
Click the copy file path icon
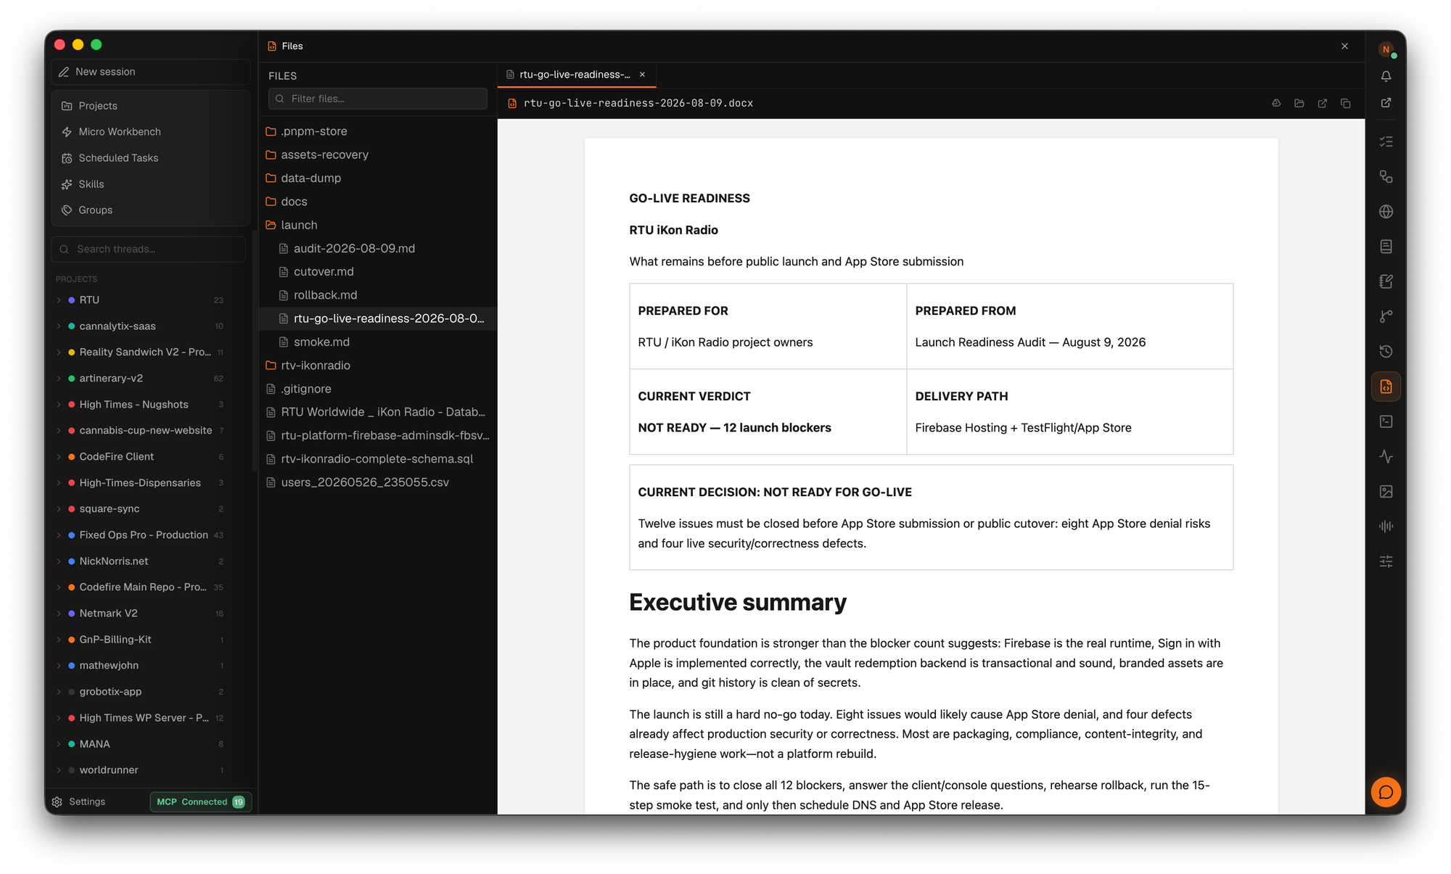[x=1346, y=103]
